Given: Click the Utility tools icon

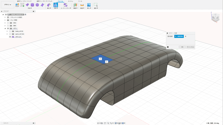Looking at the screenshot, I should (66, 5).
